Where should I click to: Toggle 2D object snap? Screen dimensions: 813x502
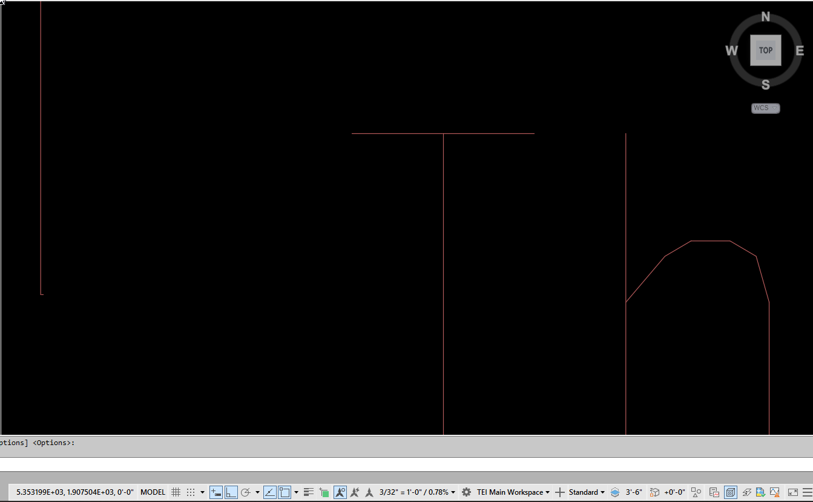point(285,492)
